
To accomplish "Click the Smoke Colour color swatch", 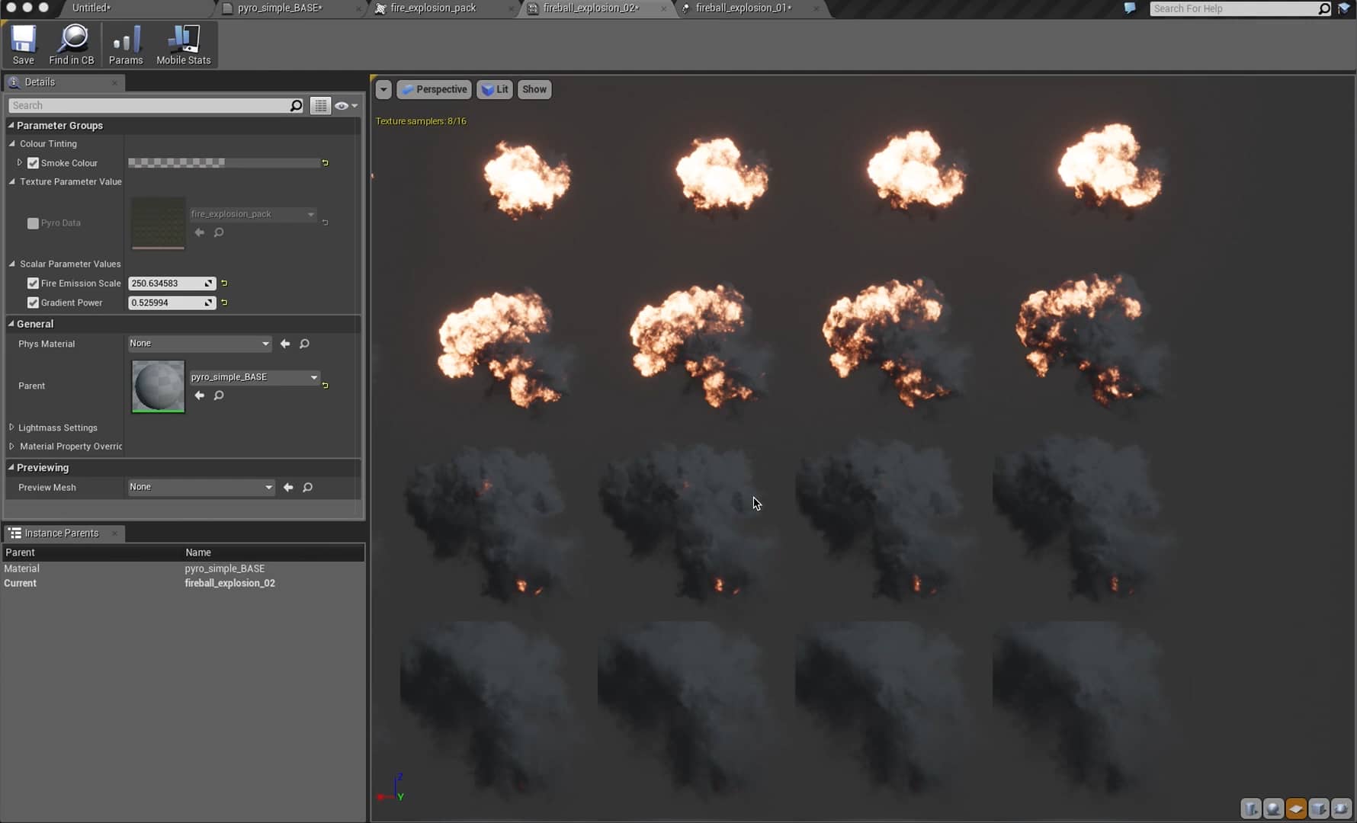I will pyautogui.click(x=225, y=162).
